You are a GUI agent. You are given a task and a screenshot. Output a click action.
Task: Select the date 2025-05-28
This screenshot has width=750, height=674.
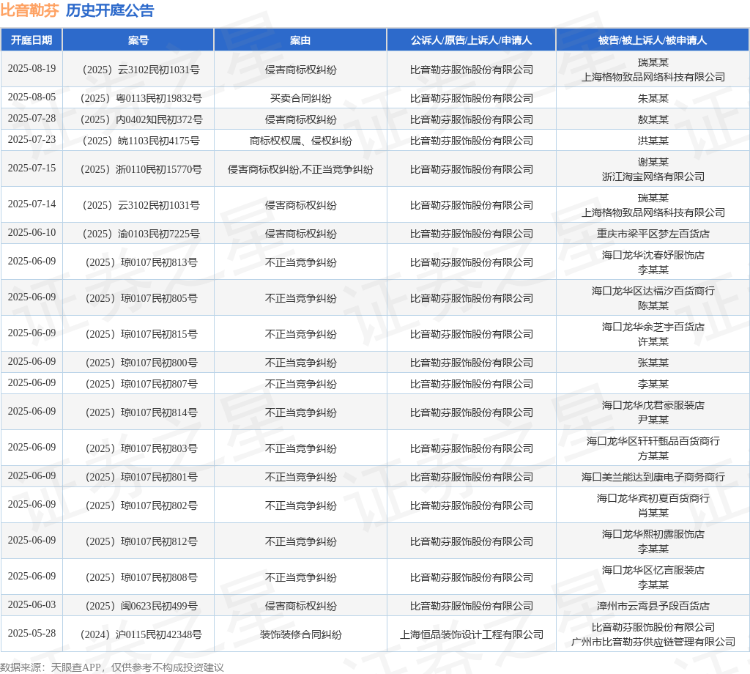point(31,633)
